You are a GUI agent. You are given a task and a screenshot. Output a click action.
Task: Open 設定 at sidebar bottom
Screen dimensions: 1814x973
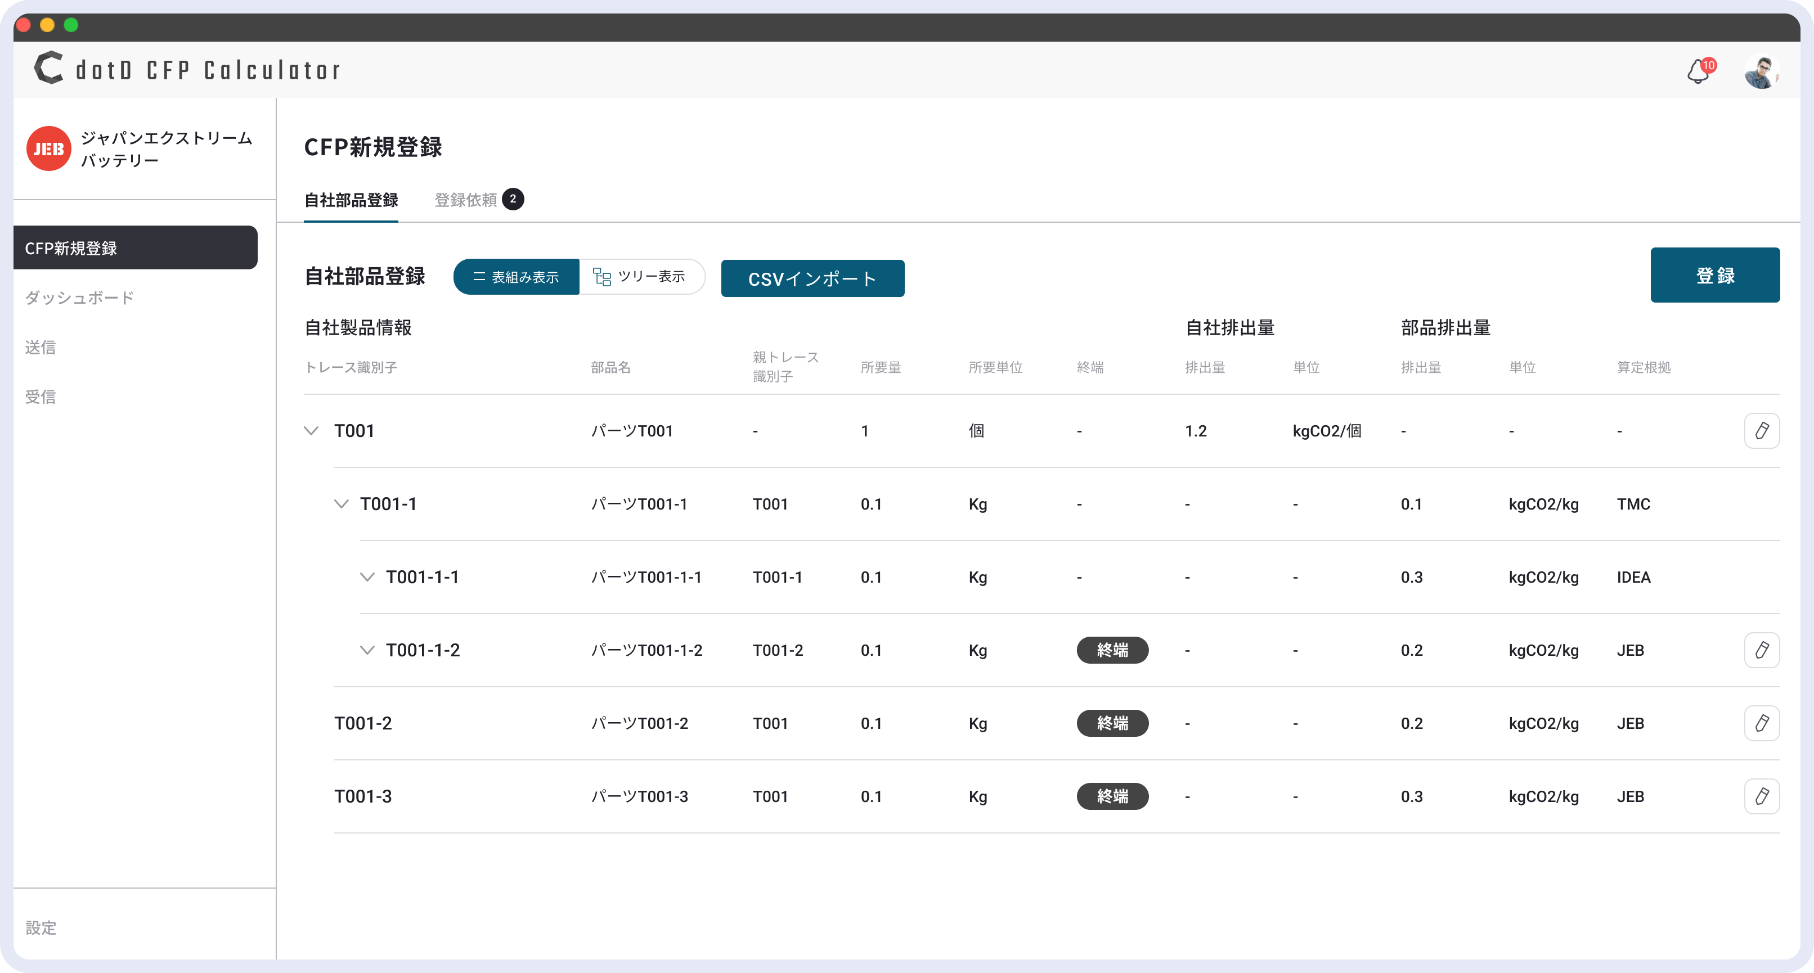(x=41, y=927)
